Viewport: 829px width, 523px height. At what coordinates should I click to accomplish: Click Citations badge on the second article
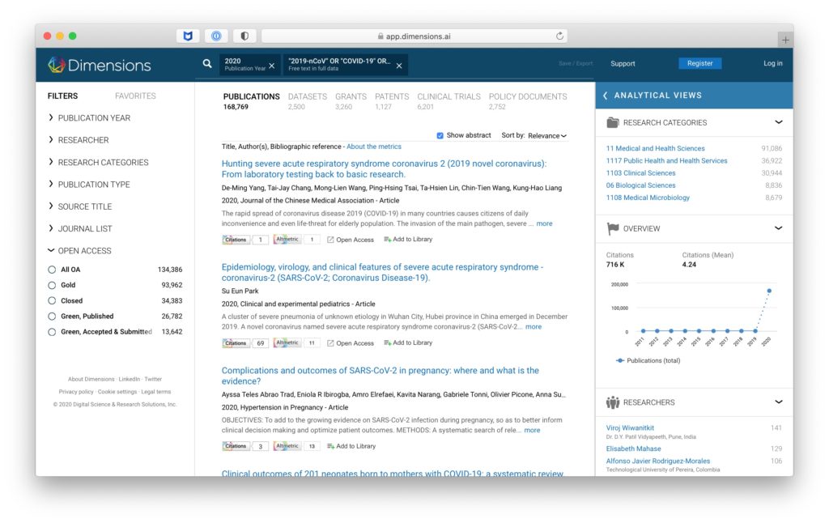pyautogui.click(x=236, y=343)
